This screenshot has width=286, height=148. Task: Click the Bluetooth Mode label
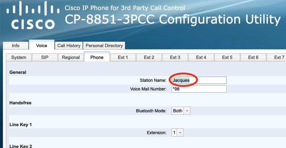151,111
